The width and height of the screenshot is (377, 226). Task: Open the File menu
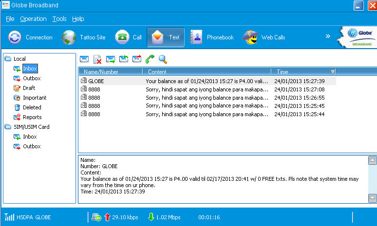click(x=10, y=19)
